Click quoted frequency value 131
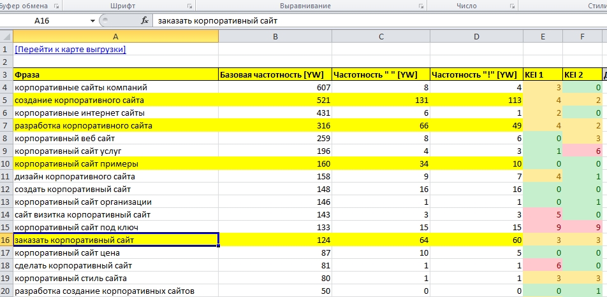Image resolution: width=607 pixels, height=297 pixels. point(381,100)
